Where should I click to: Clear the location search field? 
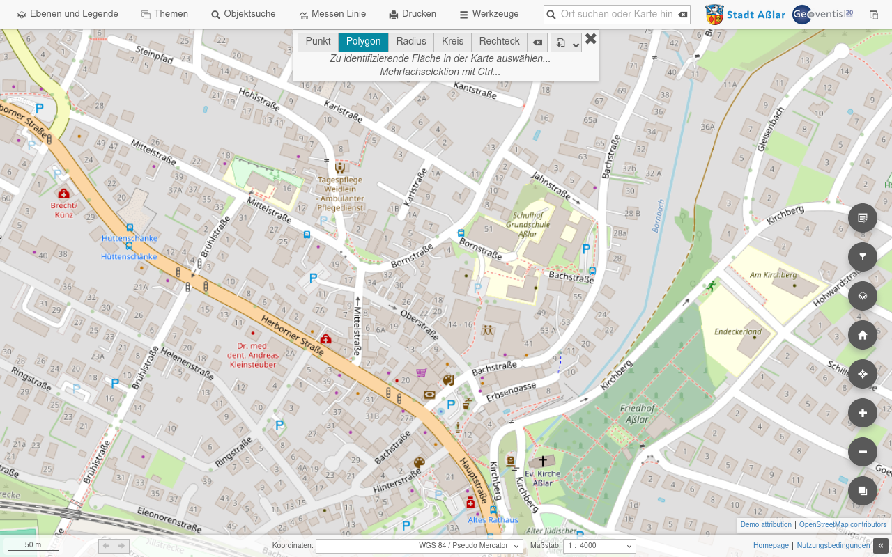coord(683,15)
